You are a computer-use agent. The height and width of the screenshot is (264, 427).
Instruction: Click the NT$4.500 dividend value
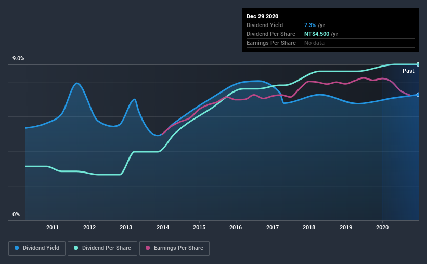(x=317, y=34)
